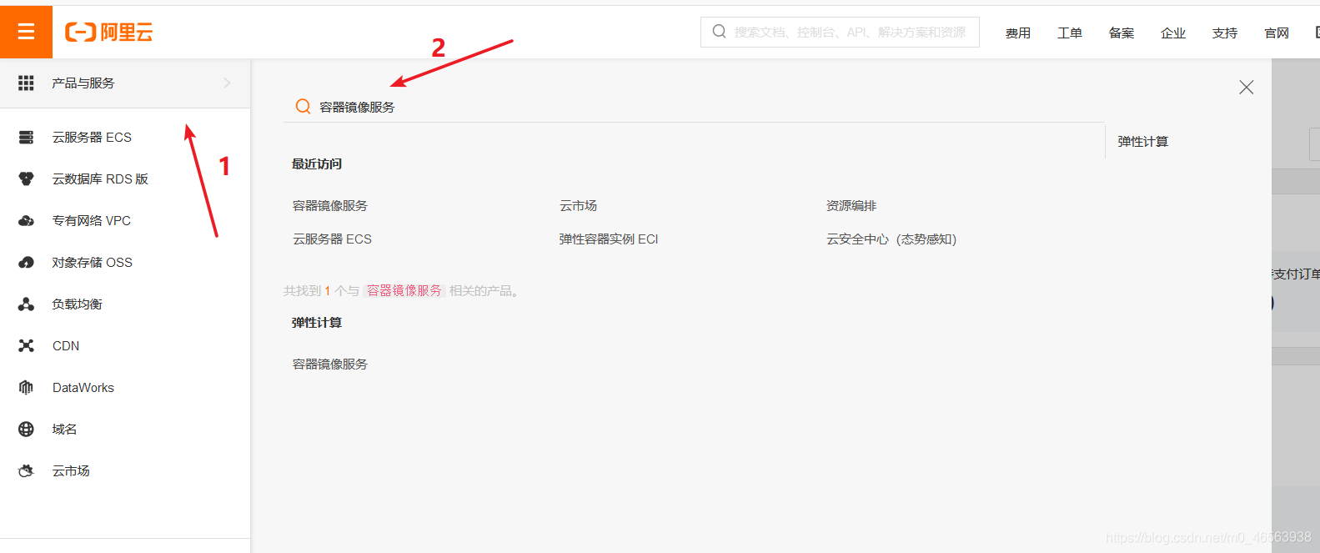Open 专有网络 VPC from the sidebar
The width and height of the screenshot is (1320, 553).
(91, 220)
